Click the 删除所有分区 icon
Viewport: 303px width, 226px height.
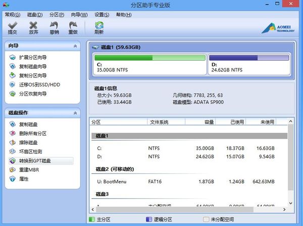pyautogui.click(x=12, y=133)
